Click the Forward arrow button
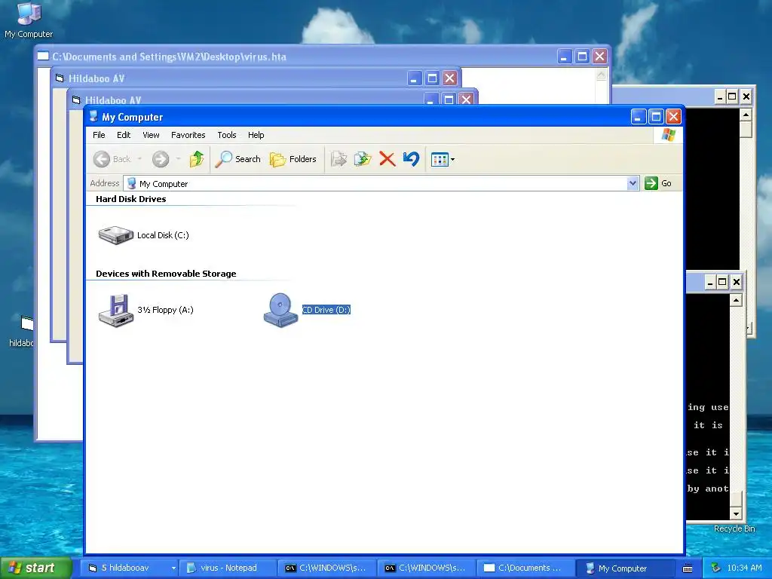Viewport: 772px width, 579px height. tap(161, 159)
